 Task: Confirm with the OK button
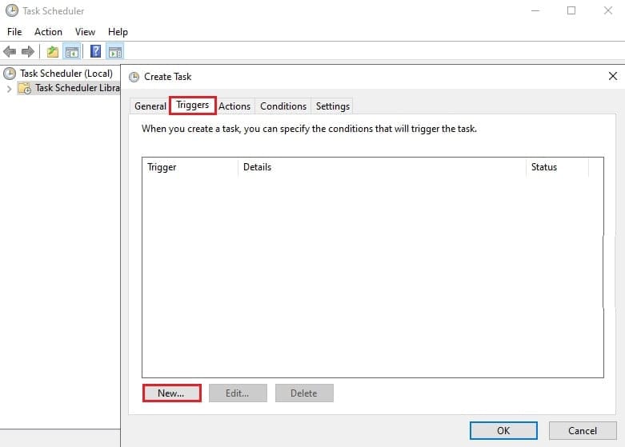pyautogui.click(x=503, y=431)
